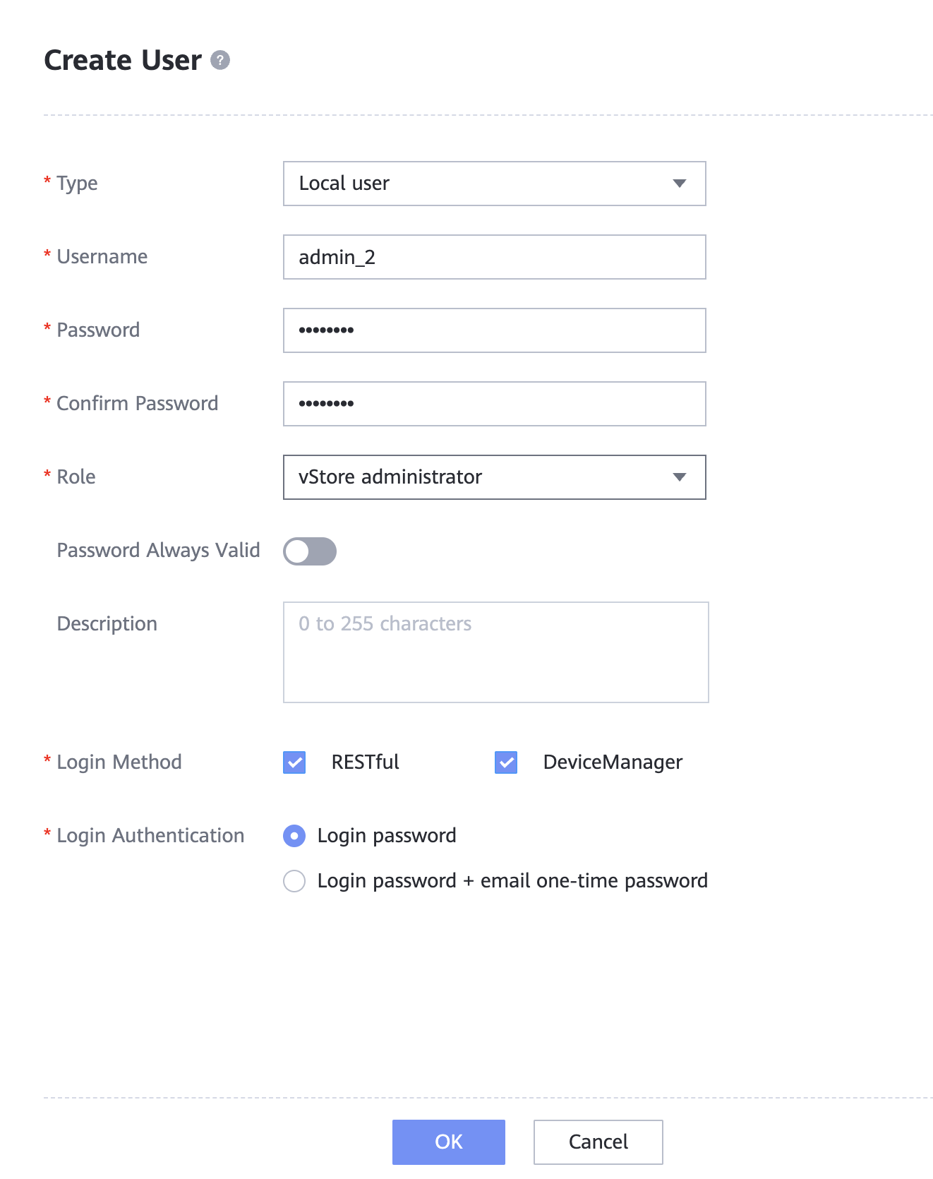
Task: Uncheck the RESTful login method checkbox
Action: click(294, 762)
